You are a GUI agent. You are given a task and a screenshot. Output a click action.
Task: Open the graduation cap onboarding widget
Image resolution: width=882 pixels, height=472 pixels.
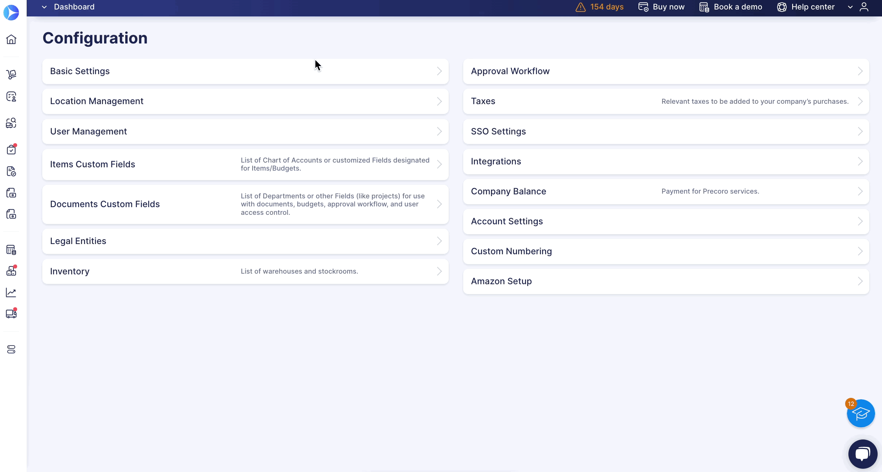[x=861, y=414]
